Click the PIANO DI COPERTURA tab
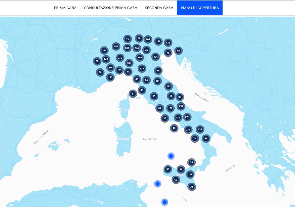This screenshot has height=207, width=295. (200, 8)
